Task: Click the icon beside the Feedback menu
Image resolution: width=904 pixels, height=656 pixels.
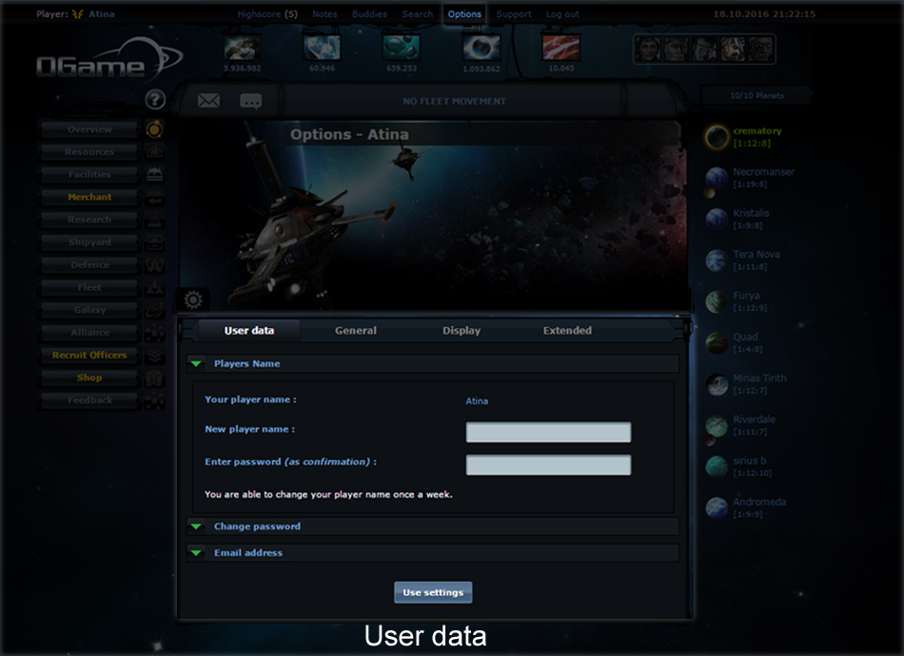Action: 154,399
